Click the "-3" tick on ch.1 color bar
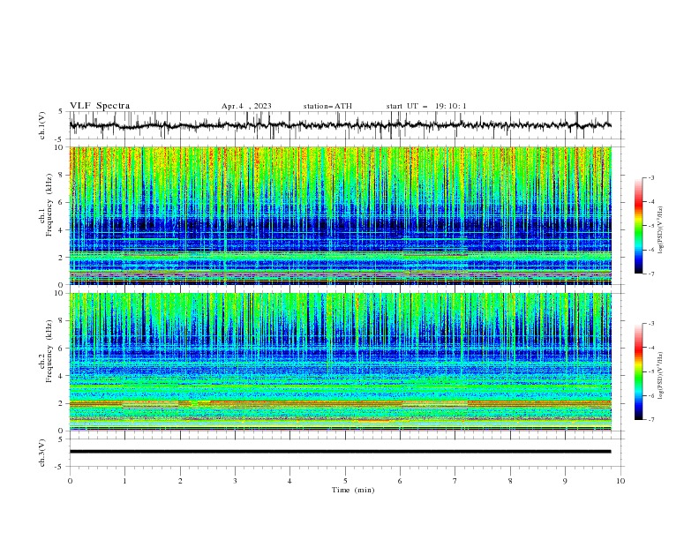Screen dimensions: 699x540 650,177
